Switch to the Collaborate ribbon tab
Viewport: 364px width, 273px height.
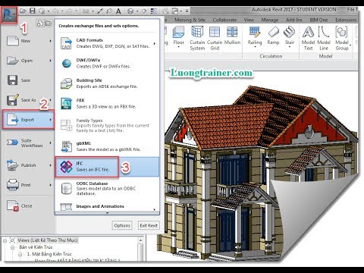pos(224,20)
